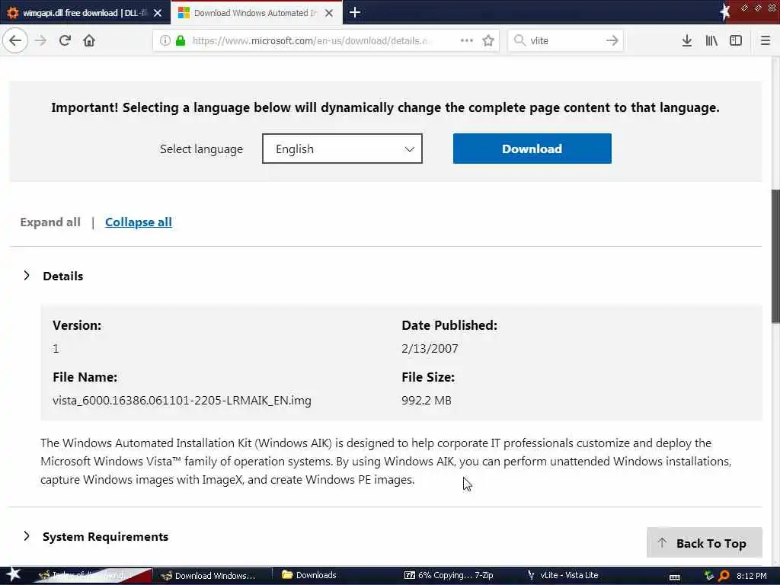780x585 pixels.
Task: Close the wimgapi.dll tab
Action: pyautogui.click(x=158, y=13)
